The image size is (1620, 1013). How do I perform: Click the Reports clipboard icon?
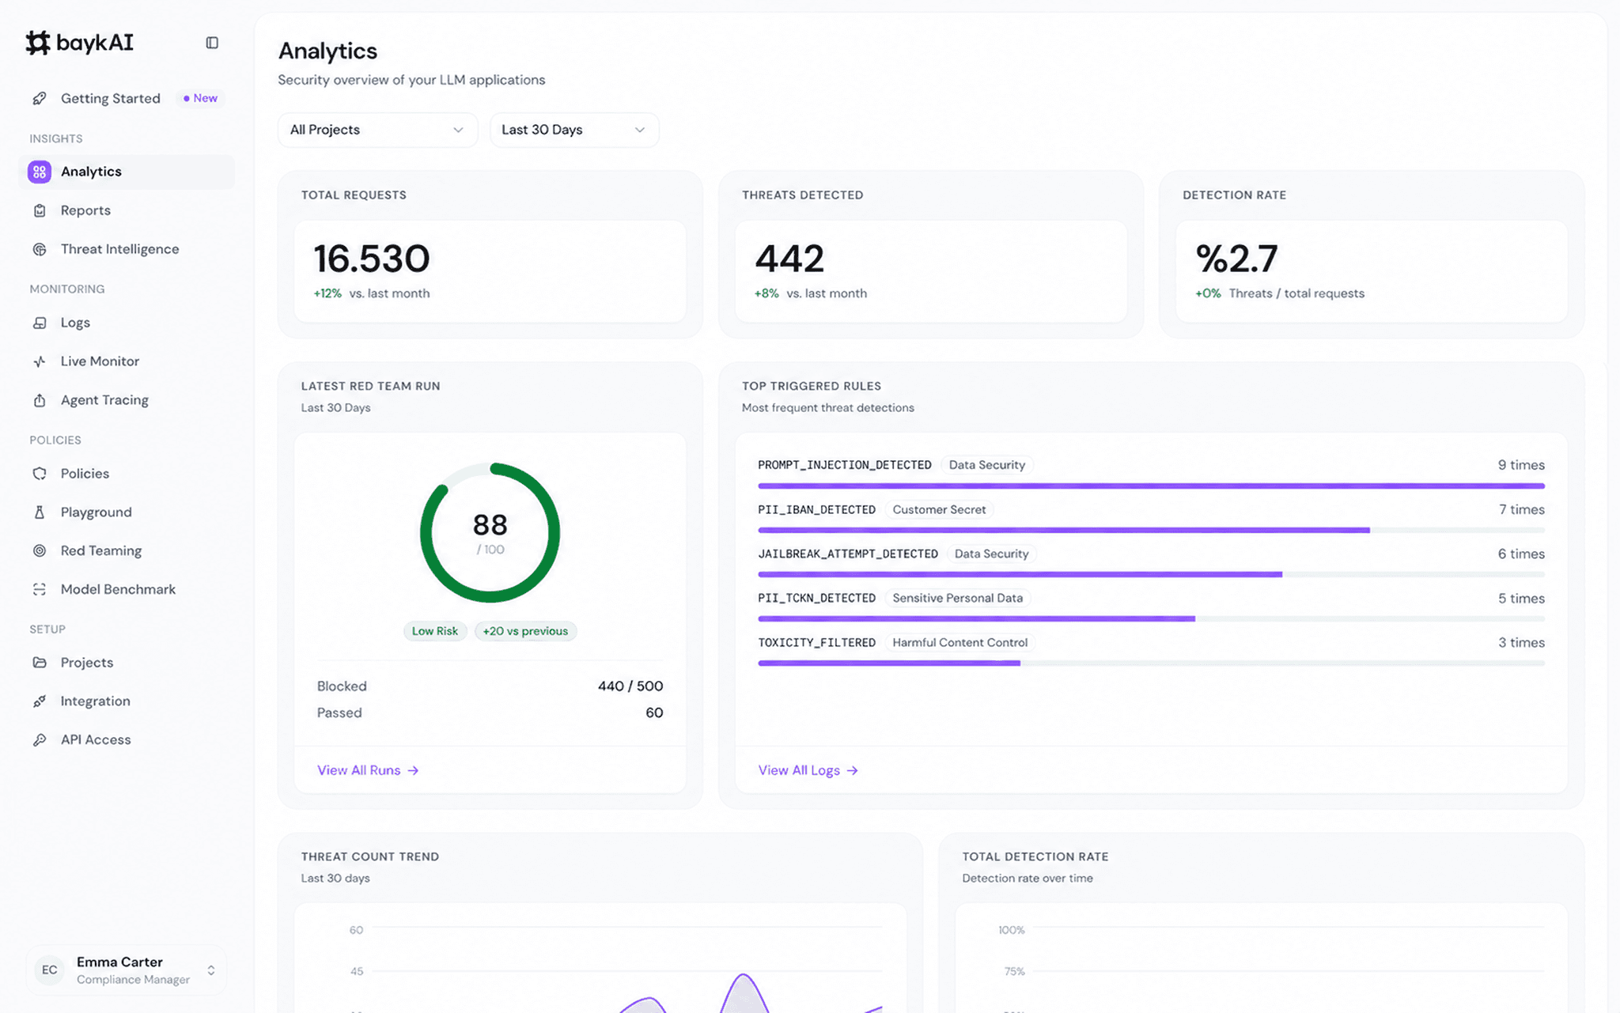40,210
